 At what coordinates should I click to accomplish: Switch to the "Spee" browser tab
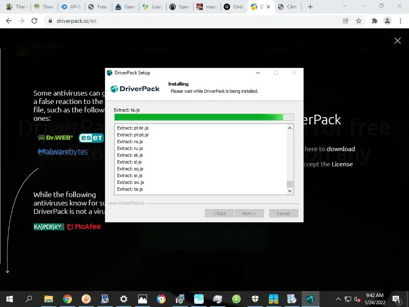(x=179, y=7)
